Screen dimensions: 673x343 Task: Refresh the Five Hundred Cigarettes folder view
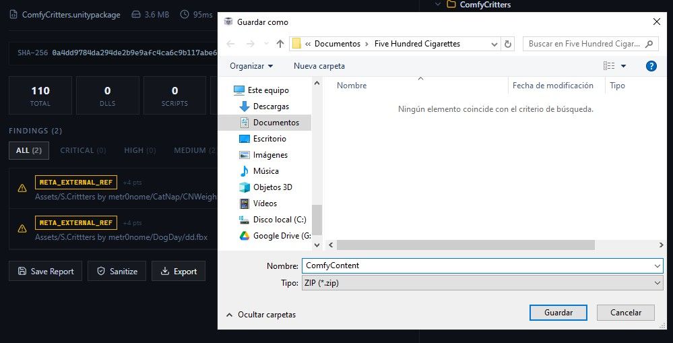(x=508, y=44)
